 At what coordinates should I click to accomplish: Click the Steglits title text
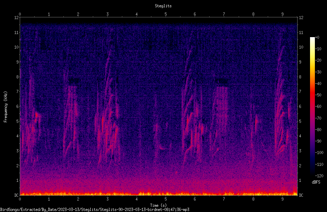click(163, 6)
